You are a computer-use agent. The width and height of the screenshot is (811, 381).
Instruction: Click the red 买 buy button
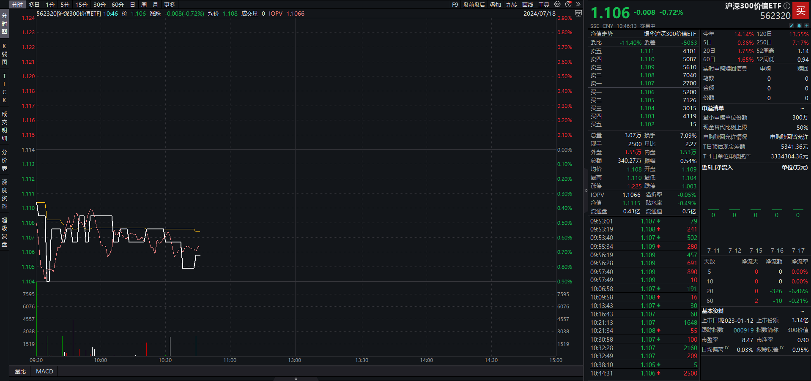click(801, 11)
